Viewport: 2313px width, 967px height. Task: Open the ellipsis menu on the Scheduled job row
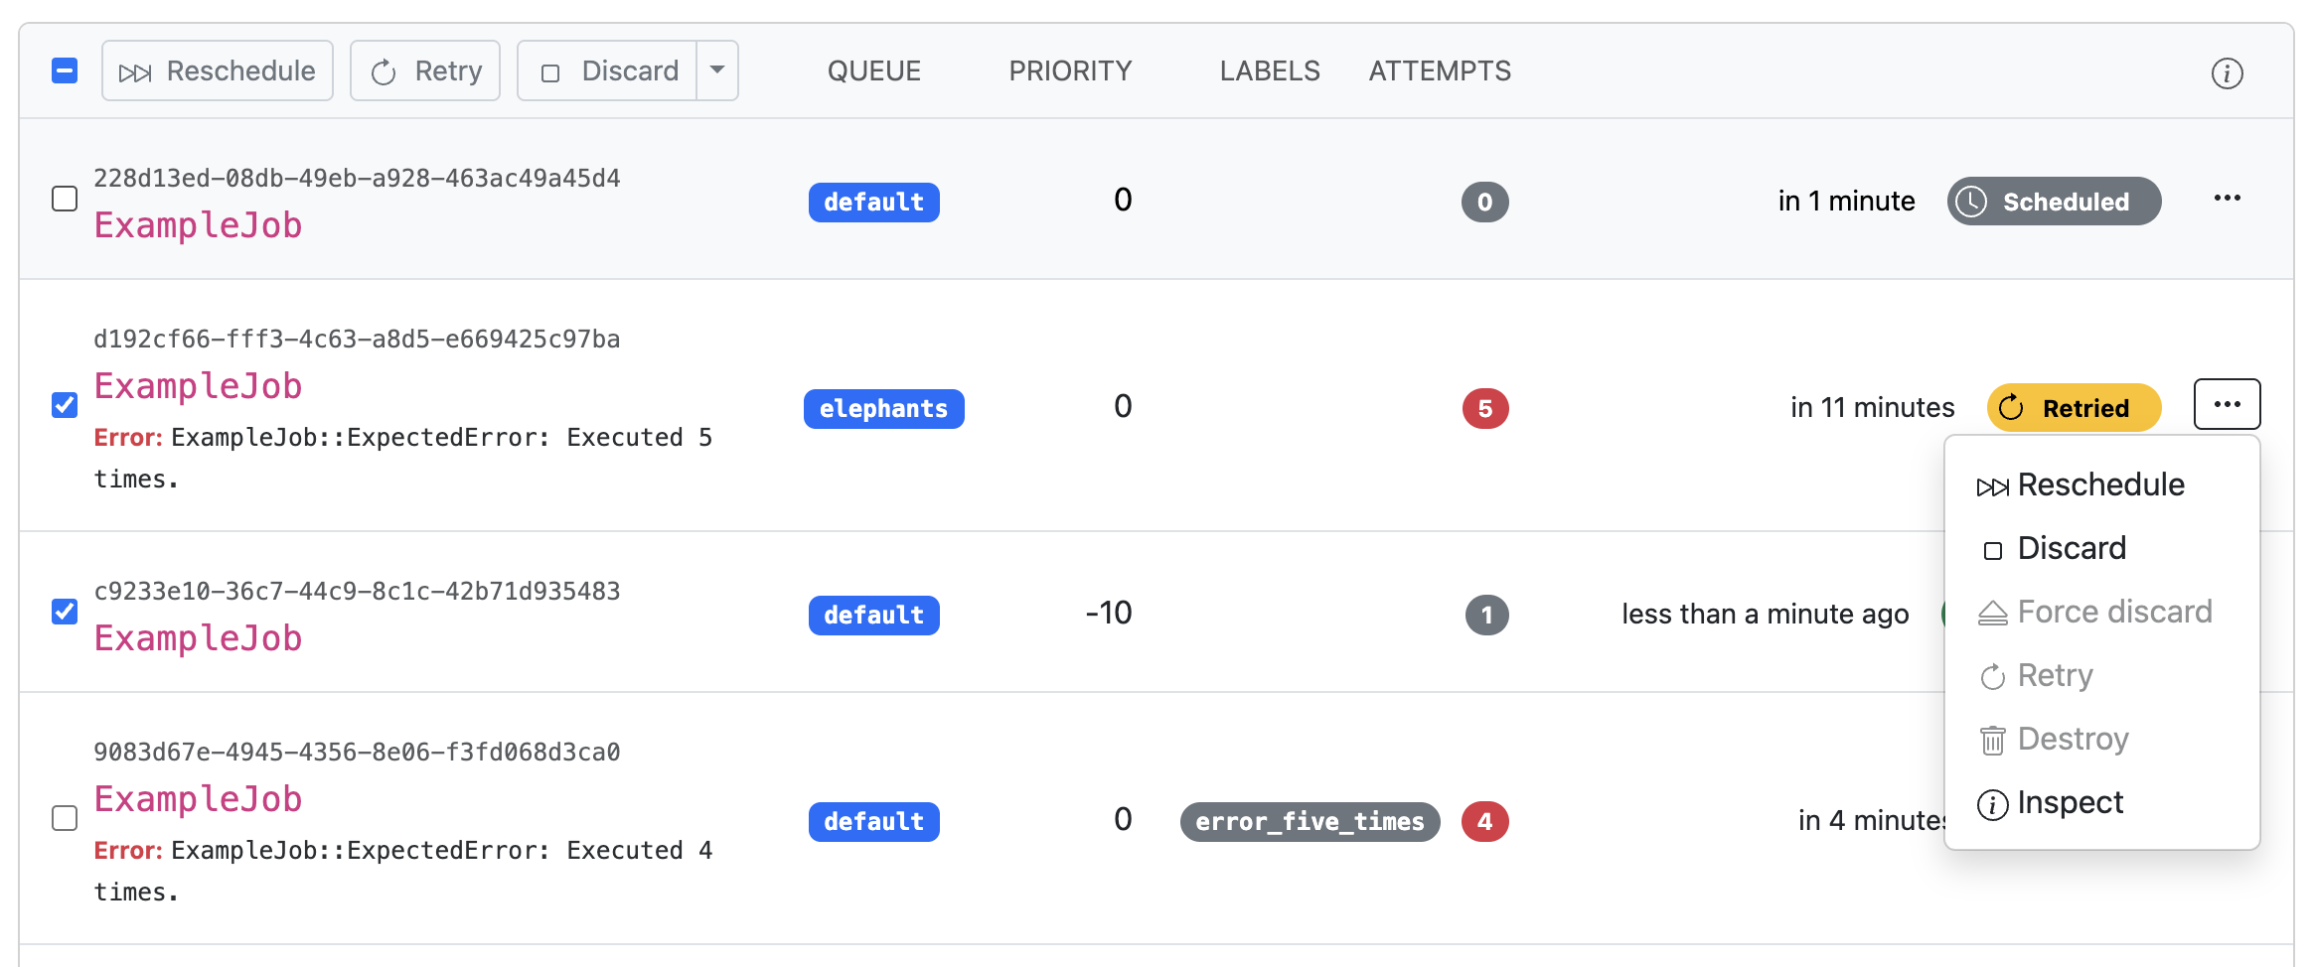click(2227, 198)
